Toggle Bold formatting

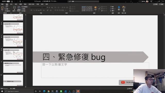(x=31, y=10)
